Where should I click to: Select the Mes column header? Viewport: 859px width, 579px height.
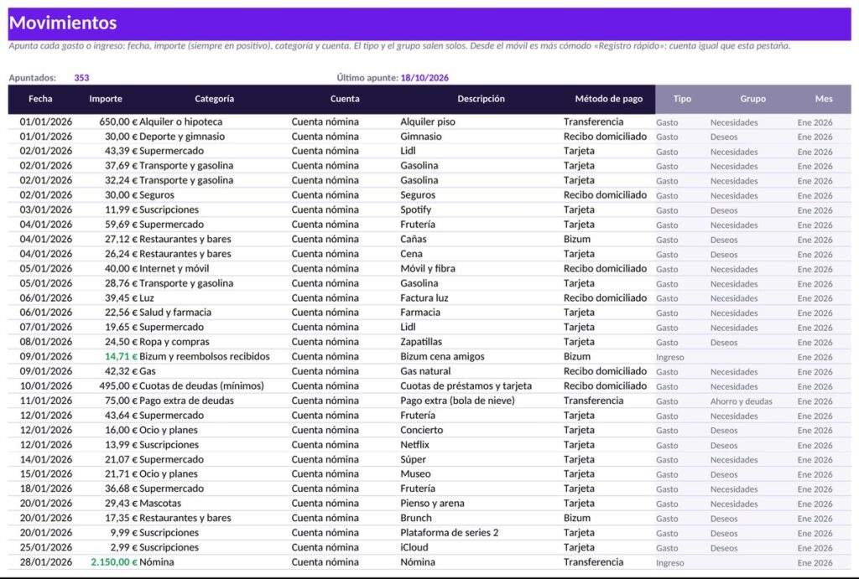click(824, 99)
